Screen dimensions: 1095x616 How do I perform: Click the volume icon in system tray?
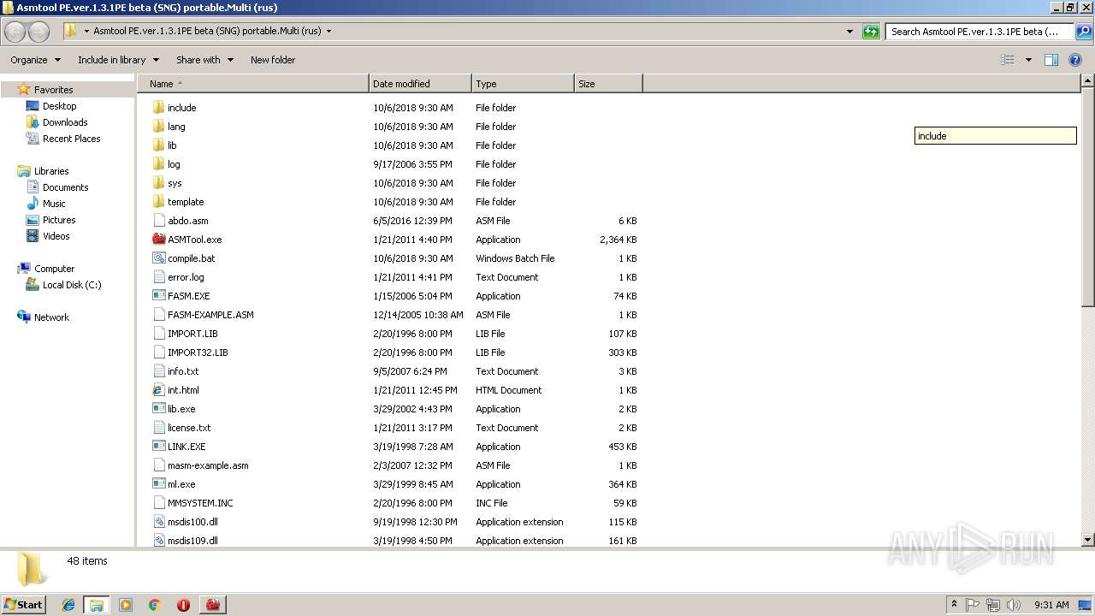[1014, 605]
